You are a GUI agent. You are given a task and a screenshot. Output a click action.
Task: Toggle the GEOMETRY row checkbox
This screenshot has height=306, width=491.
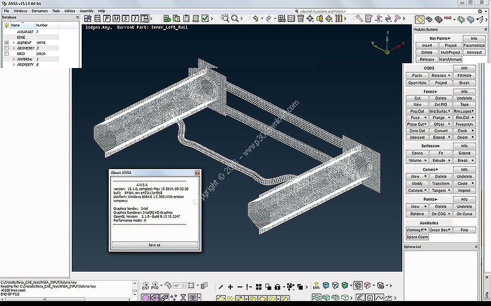(7, 48)
